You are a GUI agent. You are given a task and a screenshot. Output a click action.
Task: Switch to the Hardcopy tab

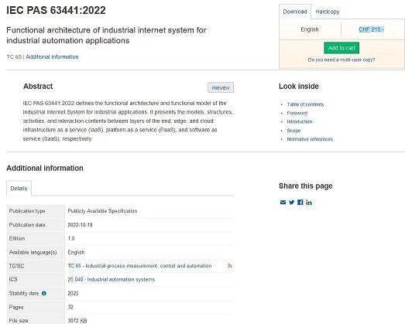tap(328, 12)
